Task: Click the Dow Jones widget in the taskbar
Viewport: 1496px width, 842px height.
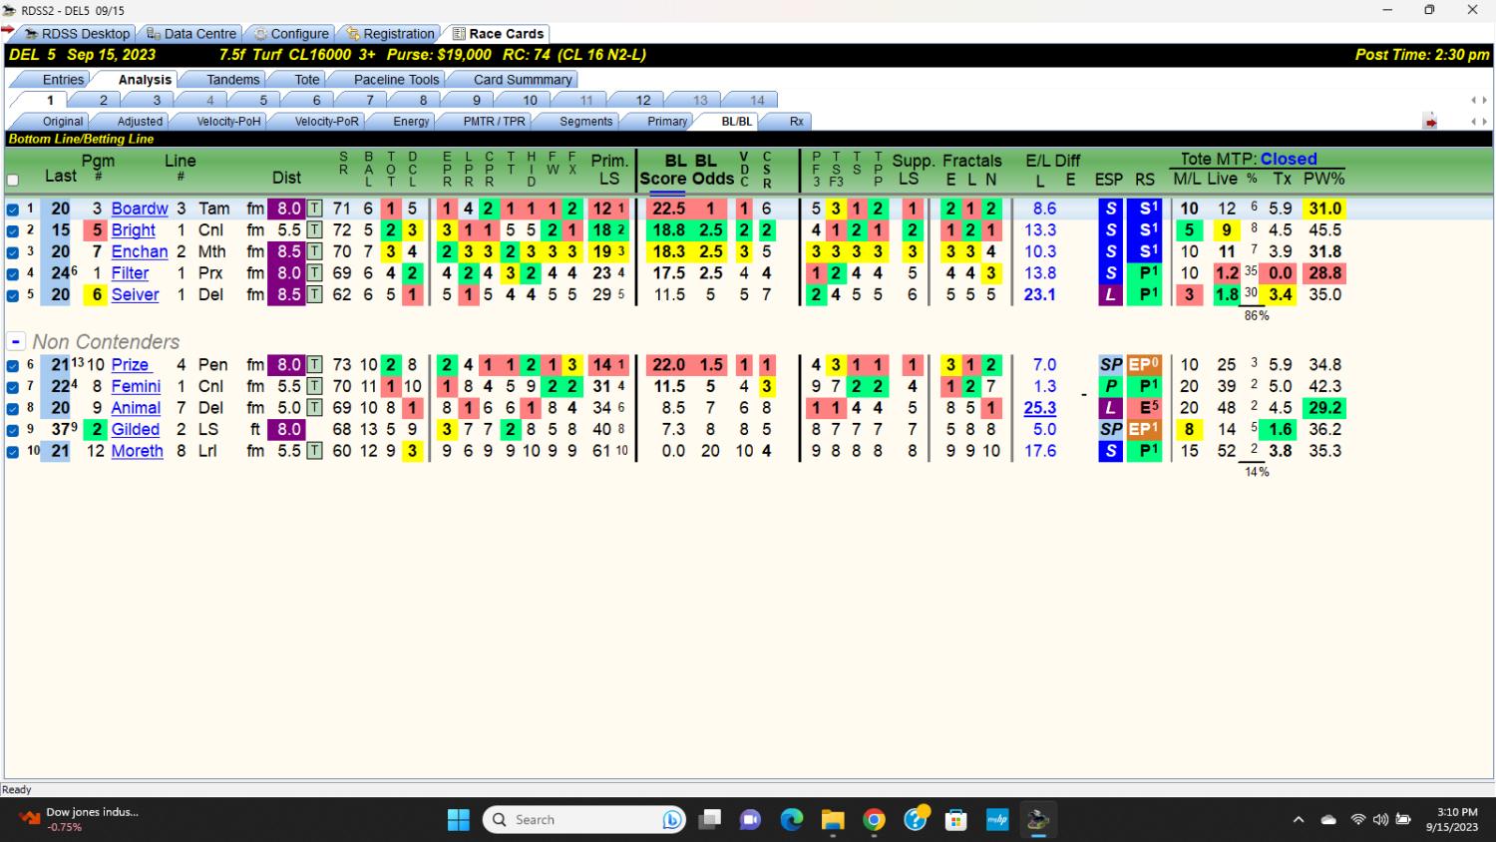Action: [x=80, y=820]
